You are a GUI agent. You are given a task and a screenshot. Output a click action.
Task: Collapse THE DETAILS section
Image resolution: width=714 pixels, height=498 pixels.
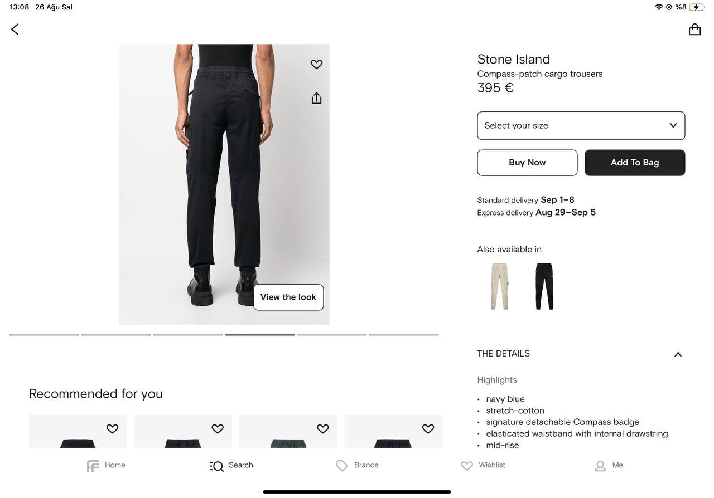pos(678,354)
